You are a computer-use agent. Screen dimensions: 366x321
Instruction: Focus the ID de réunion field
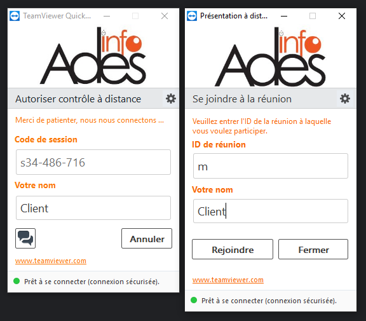coord(271,166)
